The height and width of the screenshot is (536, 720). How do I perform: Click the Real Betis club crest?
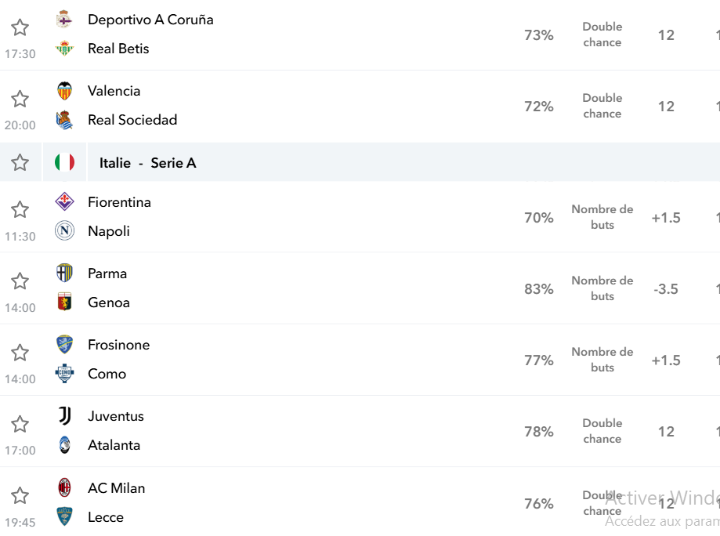pos(64,49)
